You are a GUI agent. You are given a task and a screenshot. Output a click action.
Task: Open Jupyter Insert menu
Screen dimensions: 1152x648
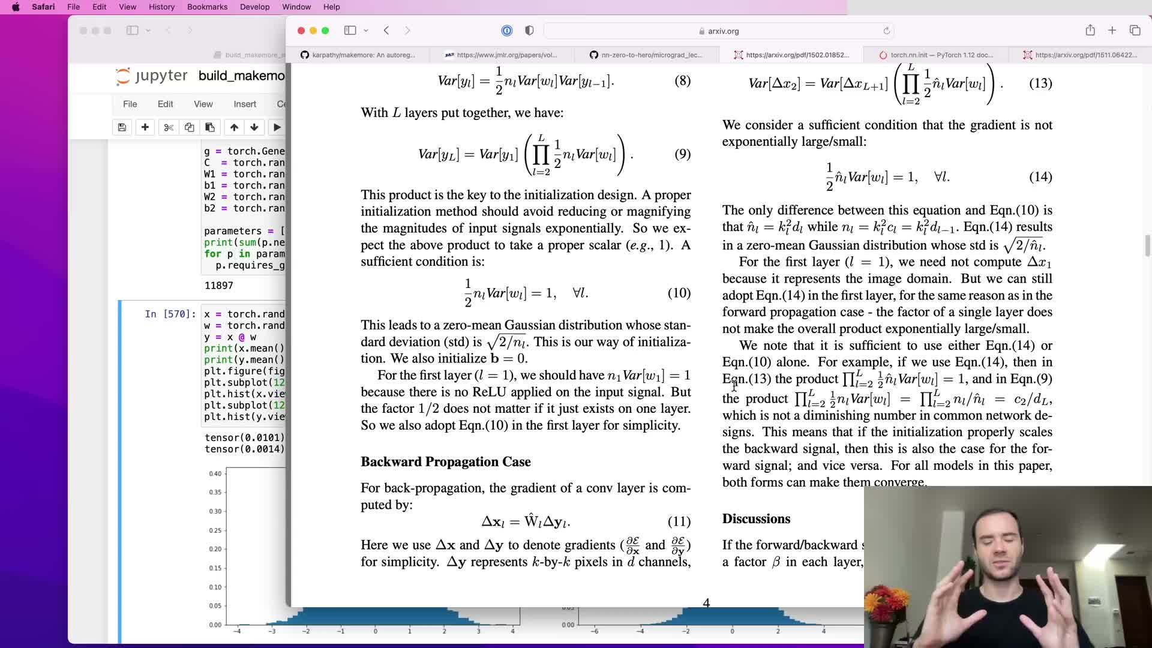pyautogui.click(x=245, y=104)
